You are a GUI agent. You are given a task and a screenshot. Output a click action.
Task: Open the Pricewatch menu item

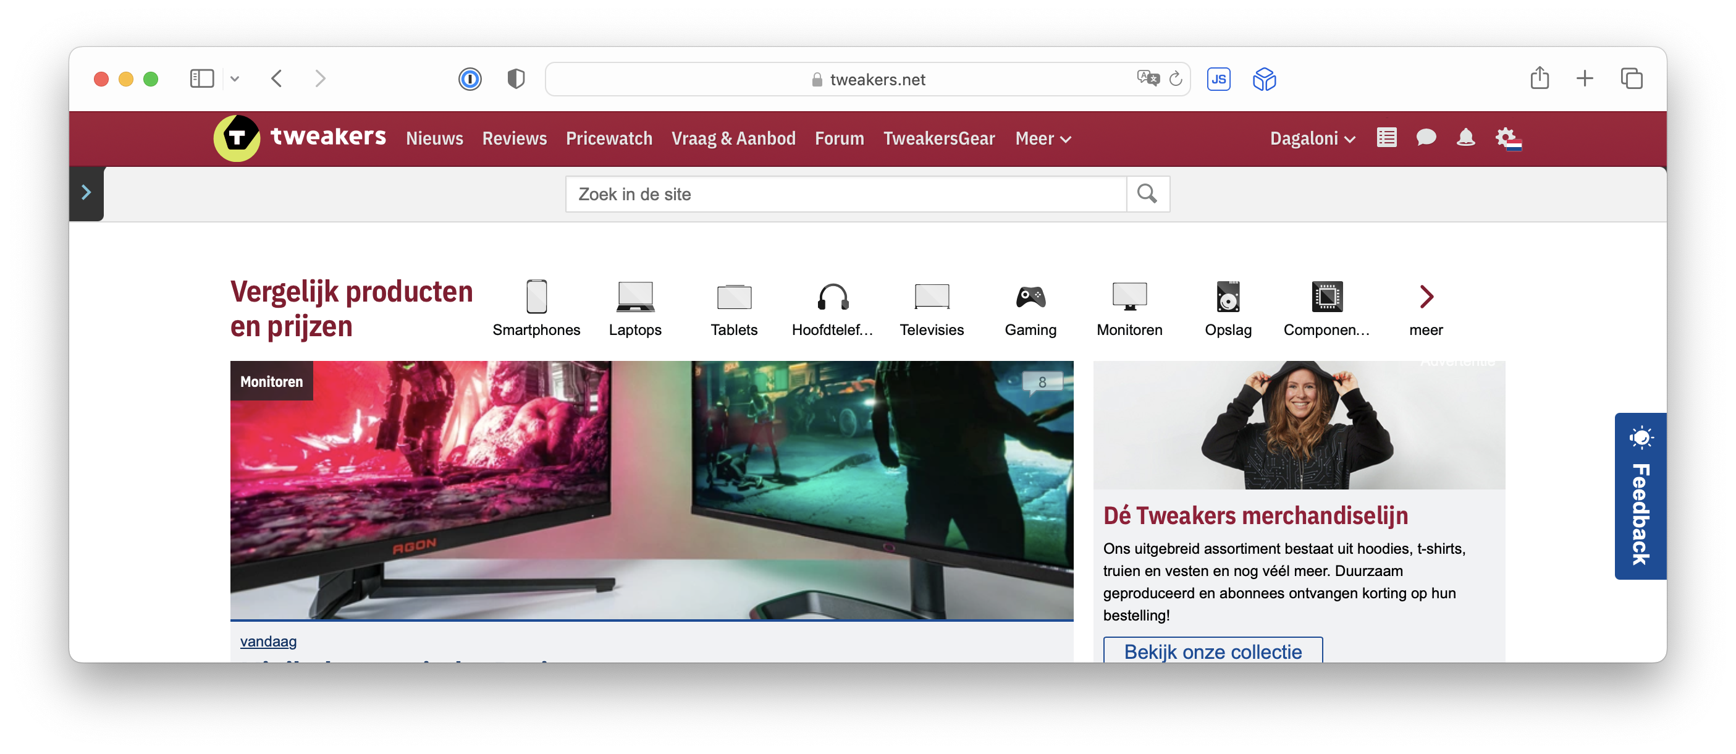tap(609, 138)
